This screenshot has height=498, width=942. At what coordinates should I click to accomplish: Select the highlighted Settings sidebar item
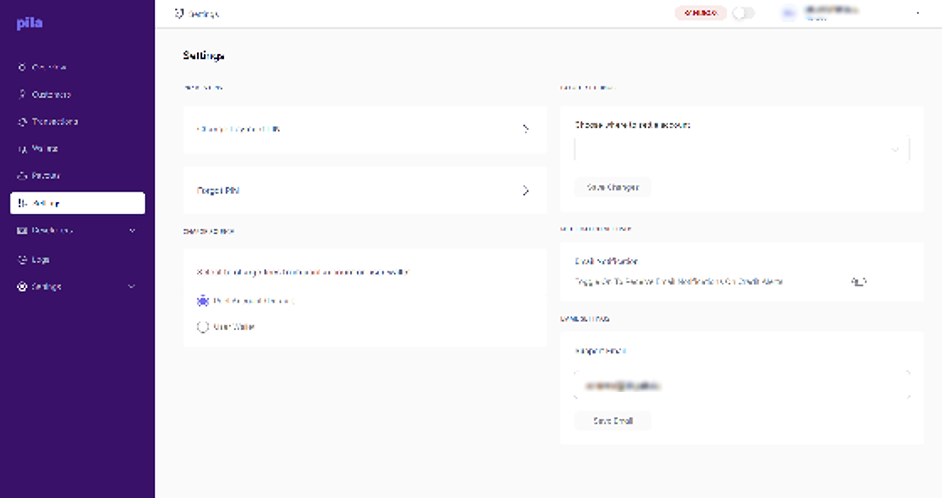pos(77,203)
